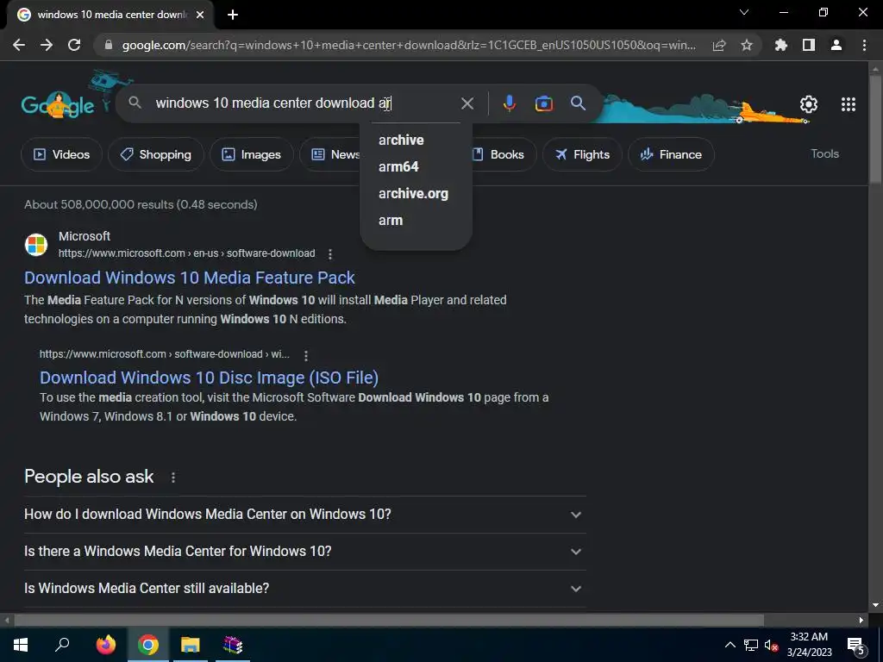This screenshot has width=883, height=662.
Task: Open Windows Start menu
Action: (21, 645)
